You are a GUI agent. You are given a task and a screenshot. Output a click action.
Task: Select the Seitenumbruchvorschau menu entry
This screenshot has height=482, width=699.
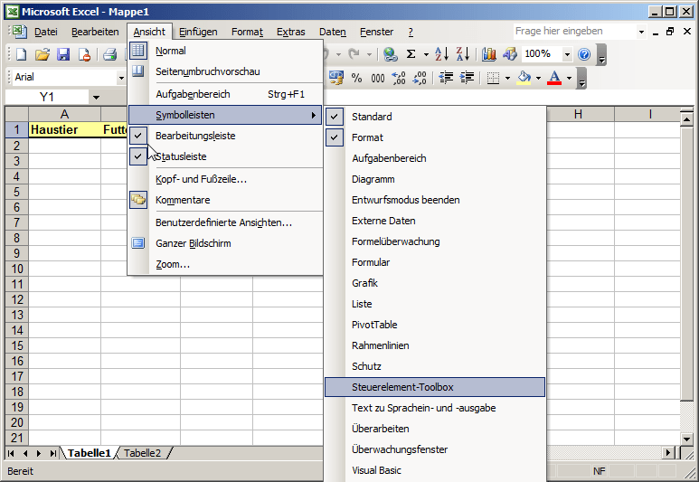pos(225,71)
